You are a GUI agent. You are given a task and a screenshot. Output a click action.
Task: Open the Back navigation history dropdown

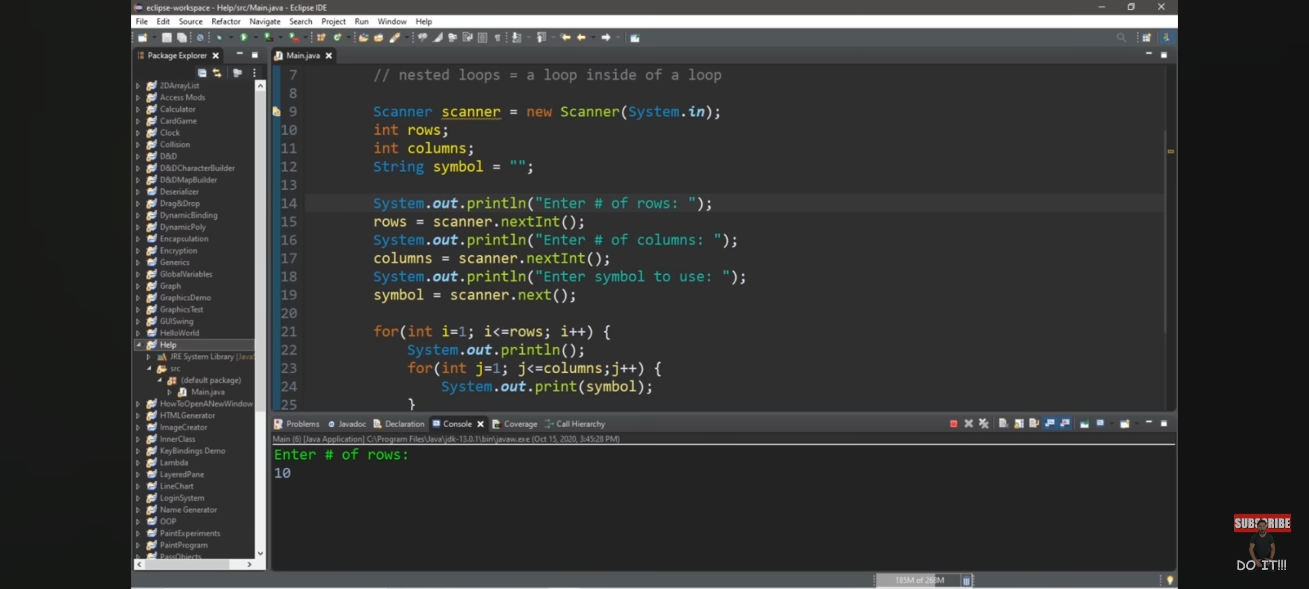[x=593, y=38]
